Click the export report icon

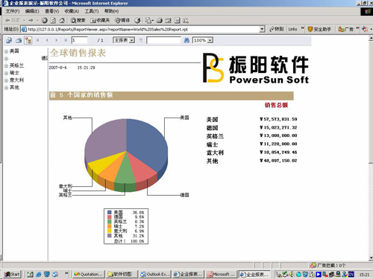(x=9, y=40)
